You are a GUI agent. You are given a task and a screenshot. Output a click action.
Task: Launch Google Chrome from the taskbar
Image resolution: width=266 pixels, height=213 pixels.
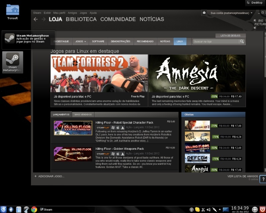click(x=34, y=209)
